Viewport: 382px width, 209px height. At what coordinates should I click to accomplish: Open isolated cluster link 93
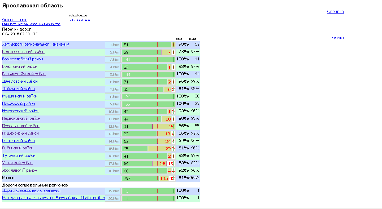click(x=89, y=20)
